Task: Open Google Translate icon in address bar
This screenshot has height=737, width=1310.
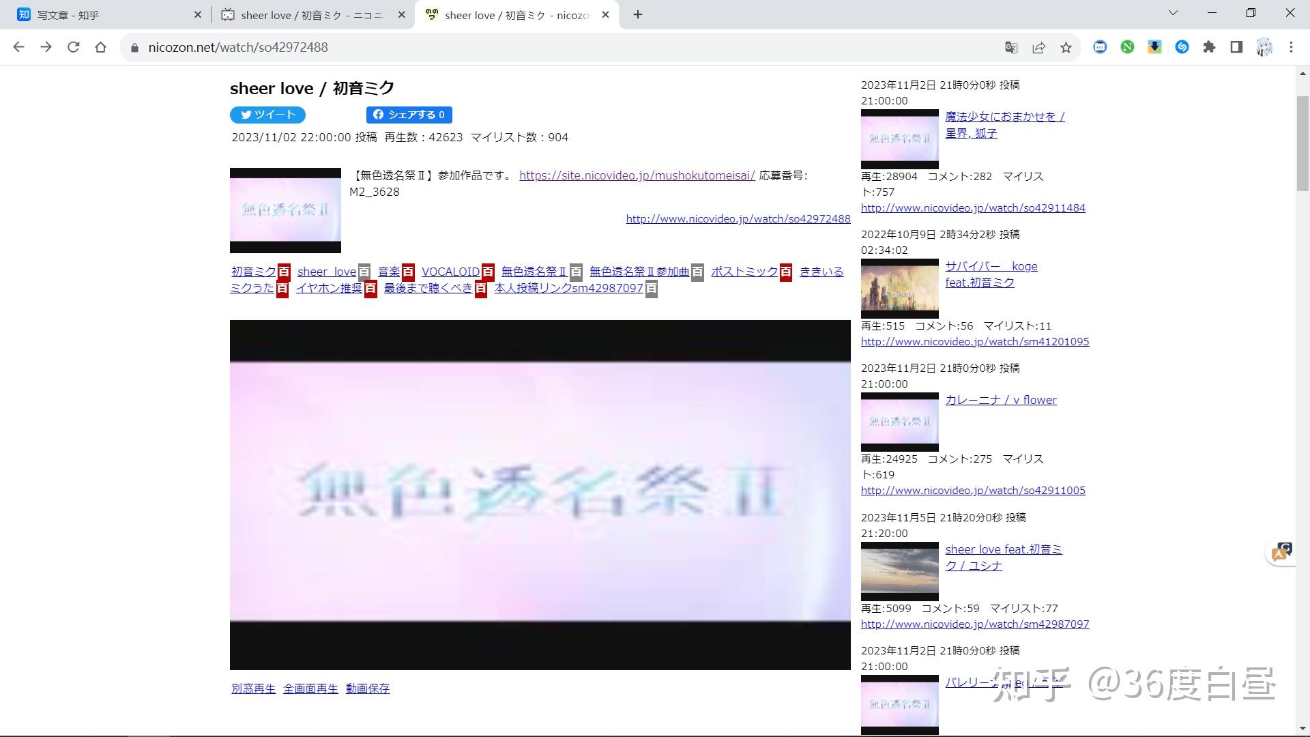Action: [x=1012, y=47]
